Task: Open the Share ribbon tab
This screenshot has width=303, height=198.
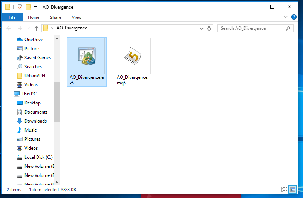Action: pyautogui.click(x=55, y=17)
